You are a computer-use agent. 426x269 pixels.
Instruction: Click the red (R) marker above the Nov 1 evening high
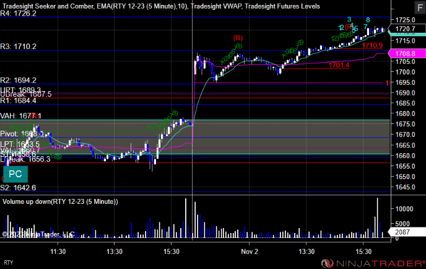(x=238, y=38)
